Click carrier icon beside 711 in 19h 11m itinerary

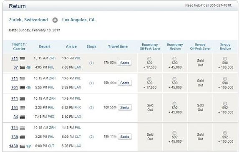[23, 128]
